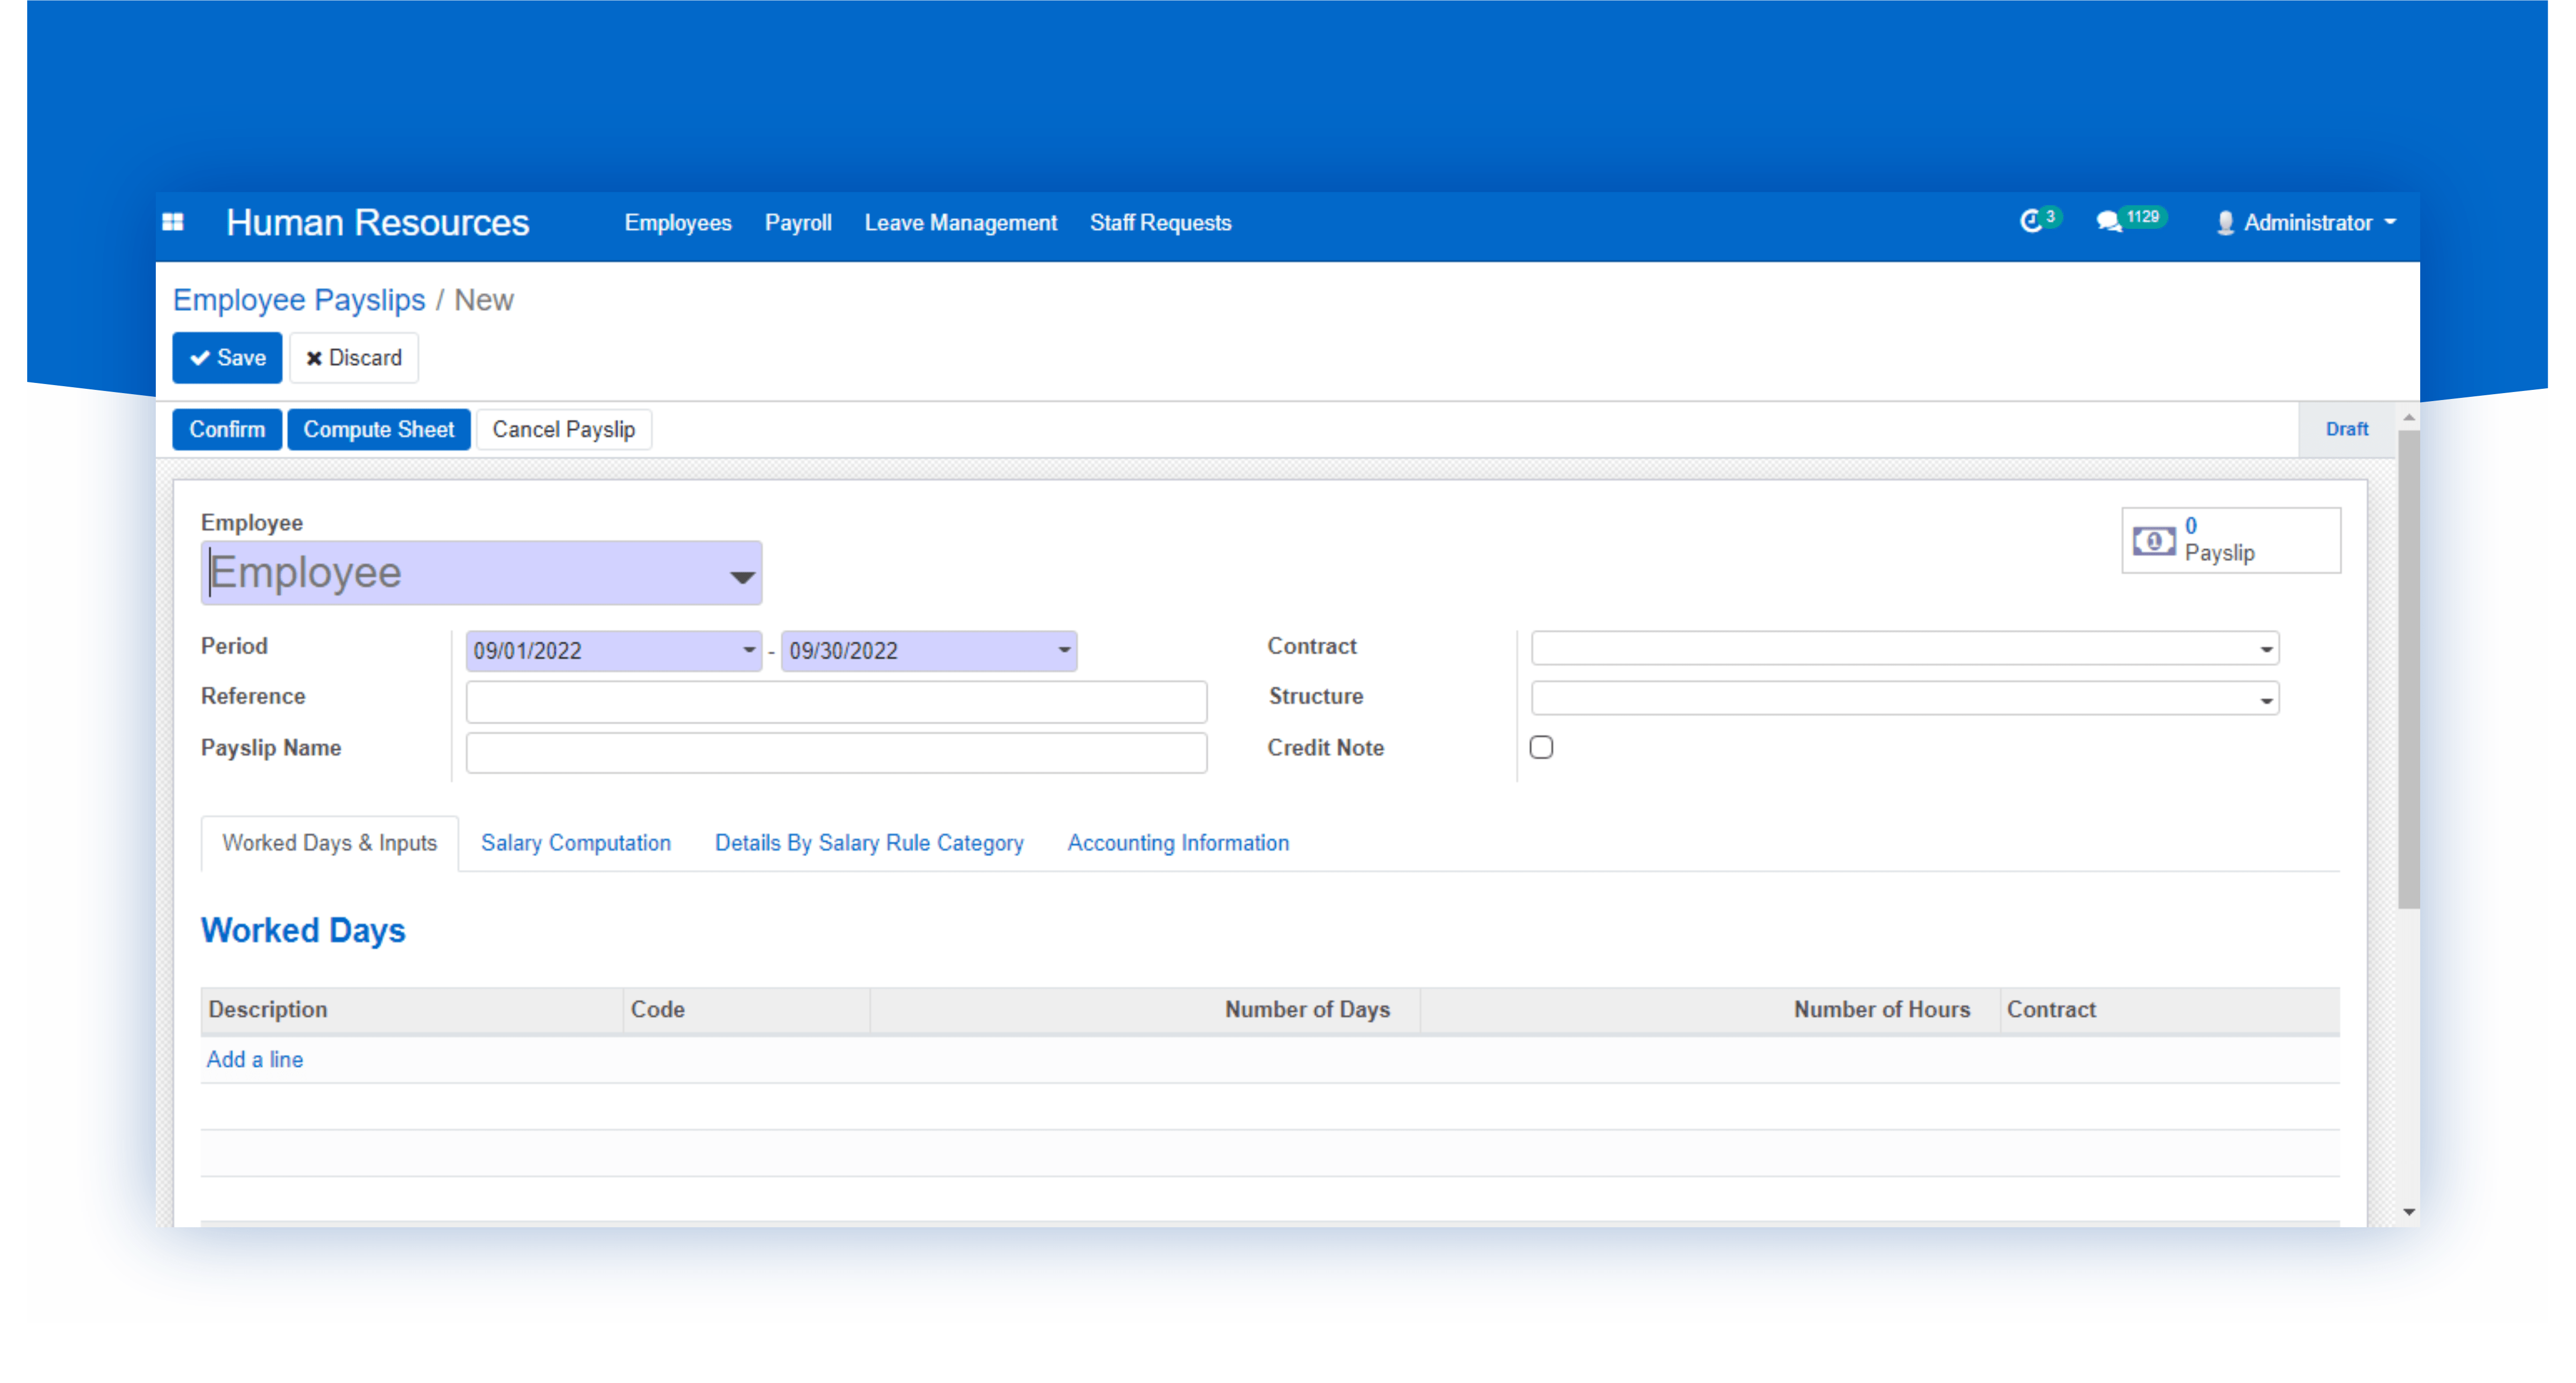Sort by Number of Days column header

pyautogui.click(x=1145, y=1009)
